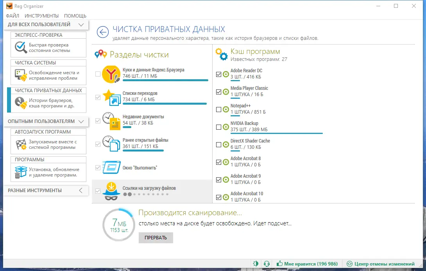The image size is (426, 271).
Task: Uncheck the Adobe Acrobat 8 checkbox
Action: pos(219,162)
